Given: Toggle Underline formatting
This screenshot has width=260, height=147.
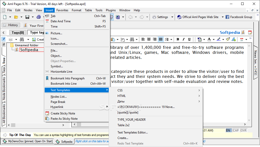Looking at the screenshot, I should [189, 39].
